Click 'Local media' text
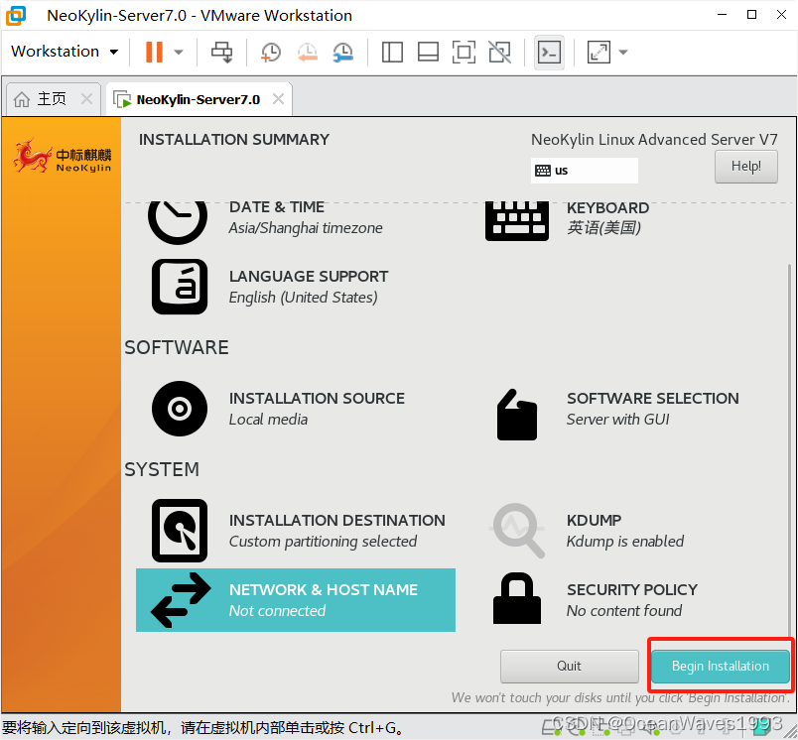 [268, 419]
